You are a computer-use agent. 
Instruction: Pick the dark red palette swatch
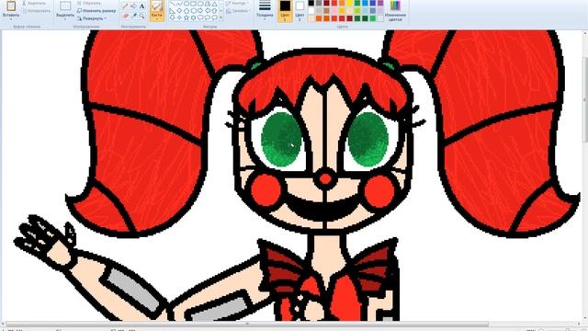click(326, 3)
